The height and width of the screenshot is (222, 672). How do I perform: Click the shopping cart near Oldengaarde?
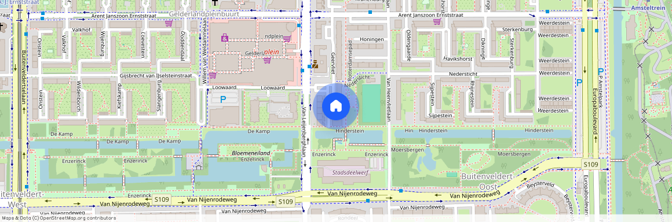(437, 21)
